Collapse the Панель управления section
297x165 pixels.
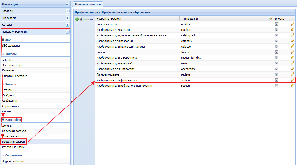tap(67, 32)
